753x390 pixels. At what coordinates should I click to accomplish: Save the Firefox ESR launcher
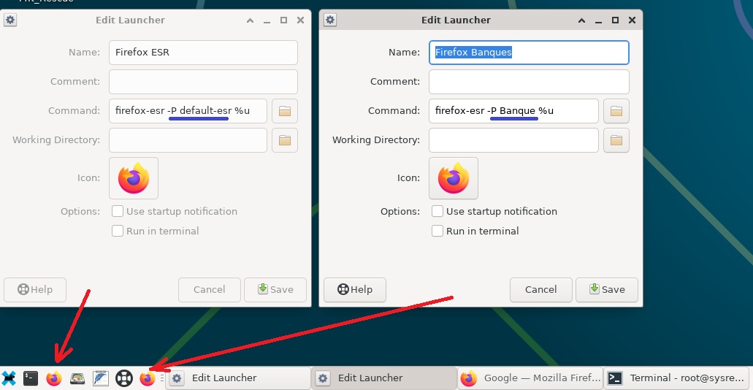(275, 290)
